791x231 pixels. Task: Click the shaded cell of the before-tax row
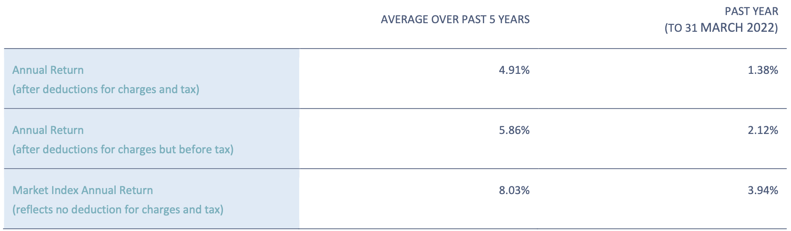point(151,139)
